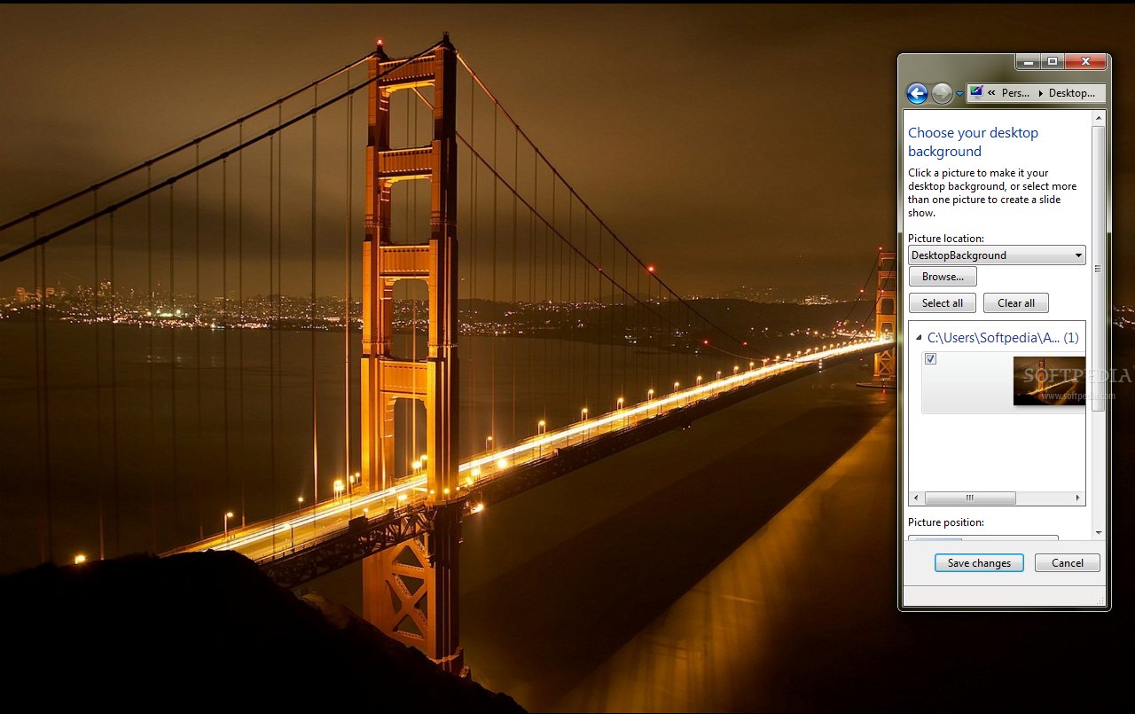Image resolution: width=1135 pixels, height=714 pixels.
Task: Collapse the C:\Users\Softpedia\A... group triangle
Action: [919, 338]
